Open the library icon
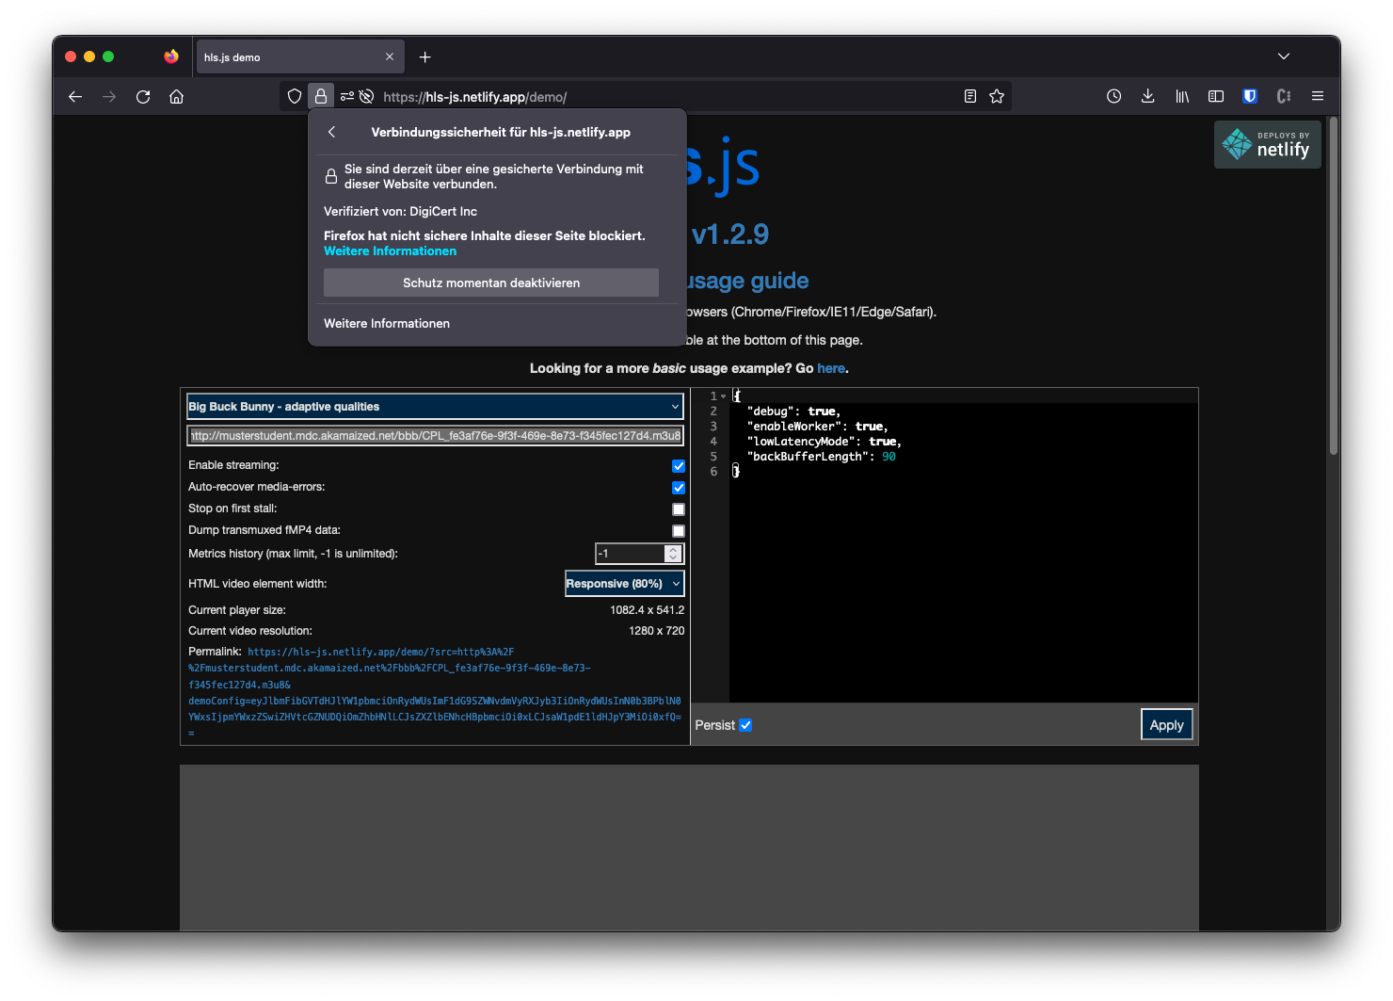This screenshot has height=1001, width=1393. (x=1182, y=96)
